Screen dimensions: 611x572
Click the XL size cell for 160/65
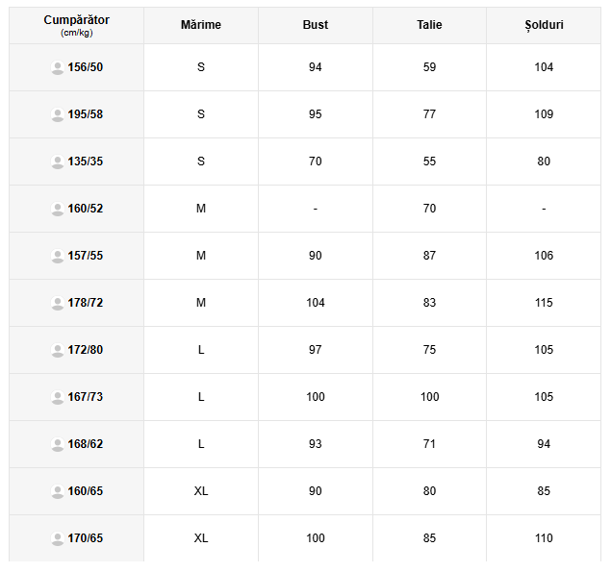pos(201,491)
